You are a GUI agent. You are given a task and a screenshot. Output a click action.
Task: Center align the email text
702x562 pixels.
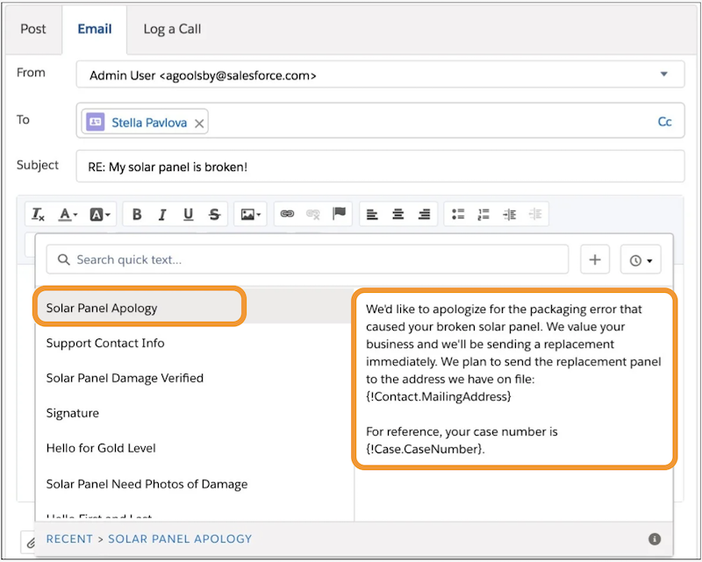tap(398, 215)
